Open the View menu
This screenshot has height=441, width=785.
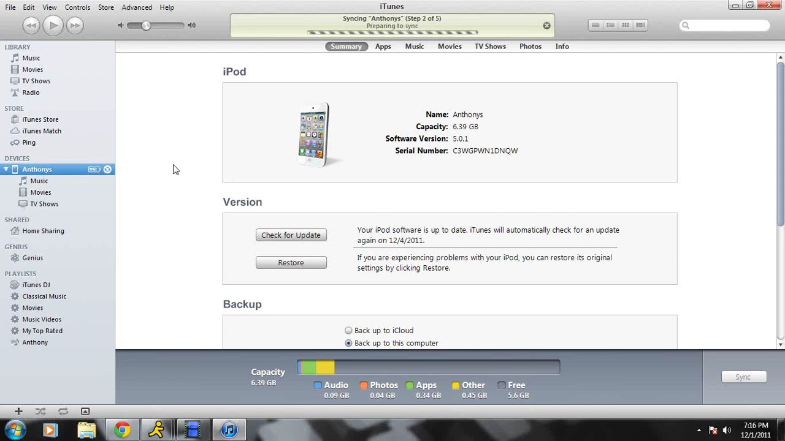pyautogui.click(x=50, y=7)
